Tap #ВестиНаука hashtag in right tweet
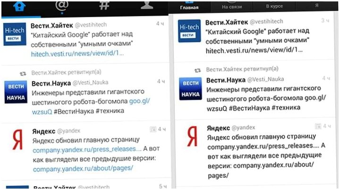This screenshot has height=190, width=340. tap(249, 108)
